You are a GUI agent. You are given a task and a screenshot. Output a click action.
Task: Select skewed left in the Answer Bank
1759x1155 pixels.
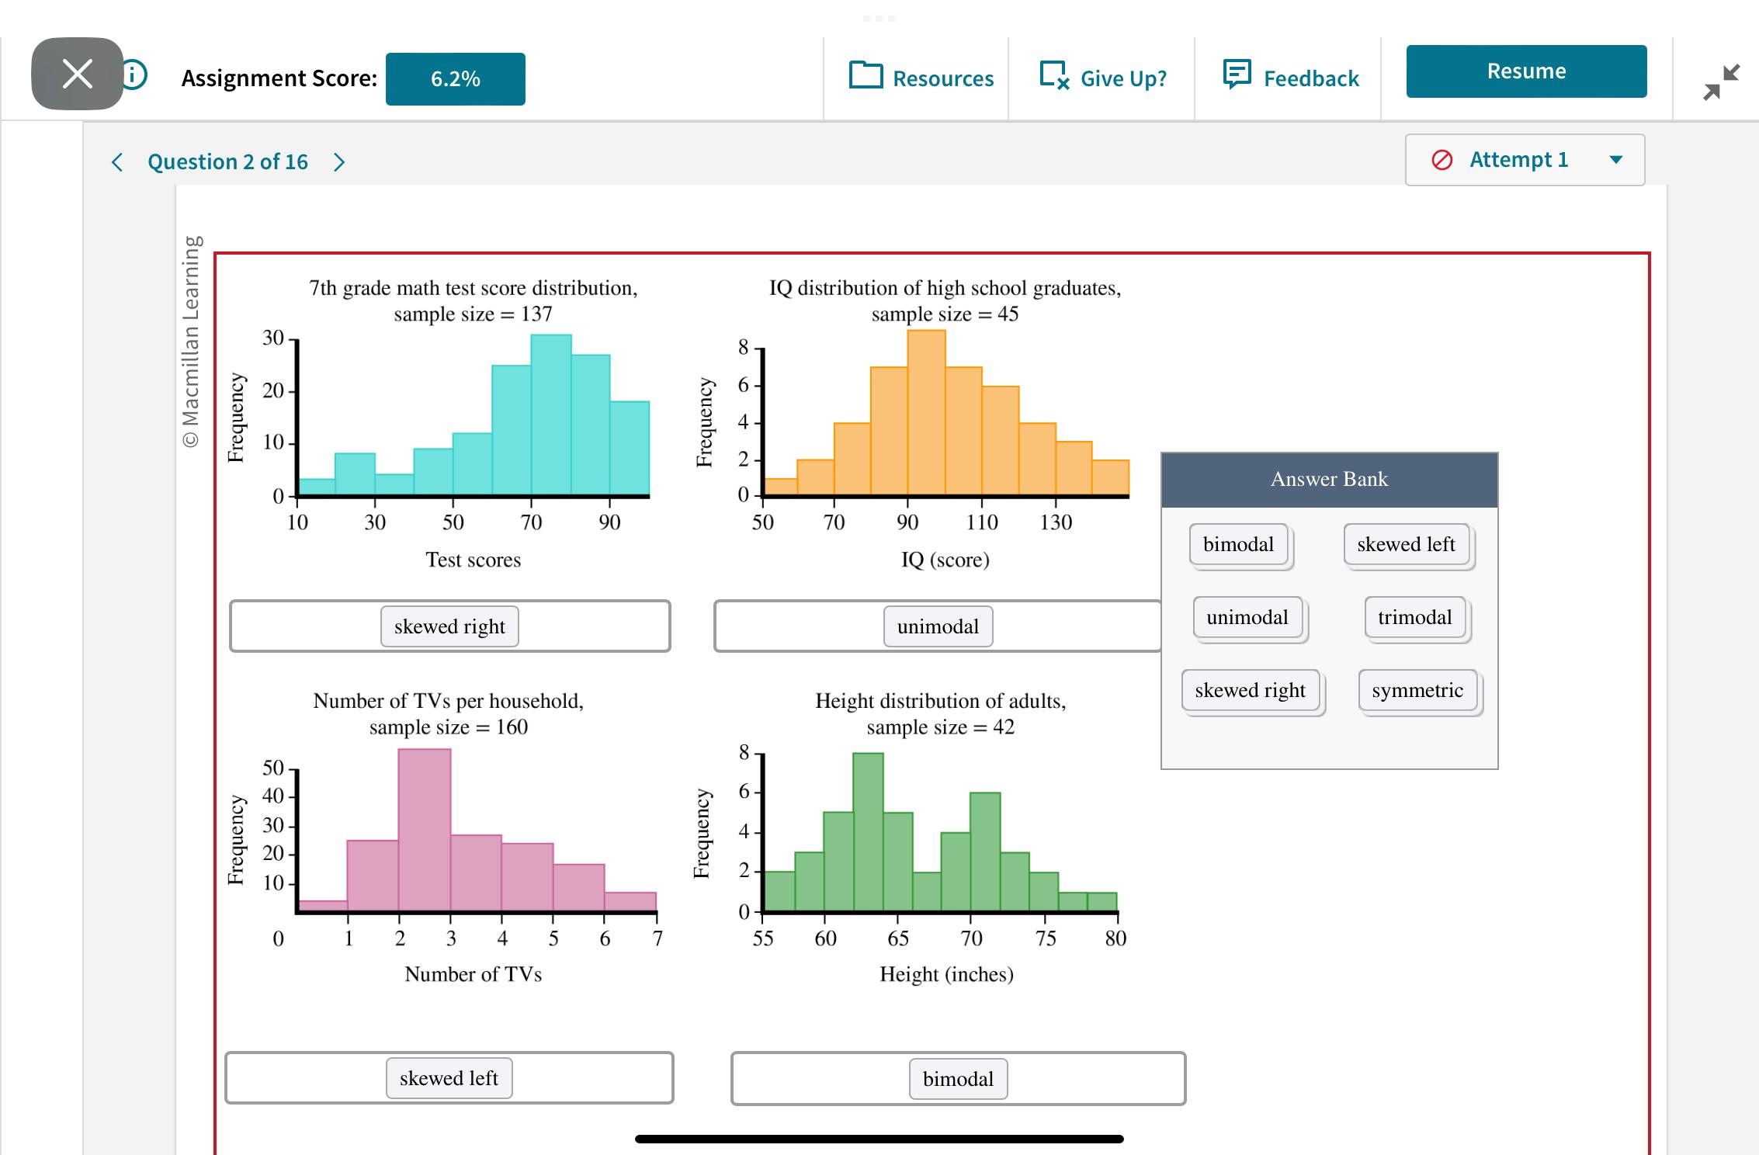coord(1406,544)
